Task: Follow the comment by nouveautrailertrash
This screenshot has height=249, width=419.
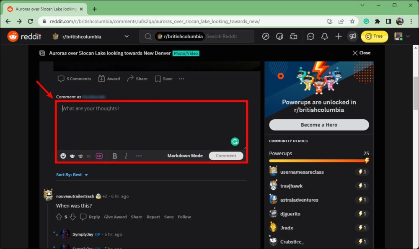Action: (x=184, y=217)
